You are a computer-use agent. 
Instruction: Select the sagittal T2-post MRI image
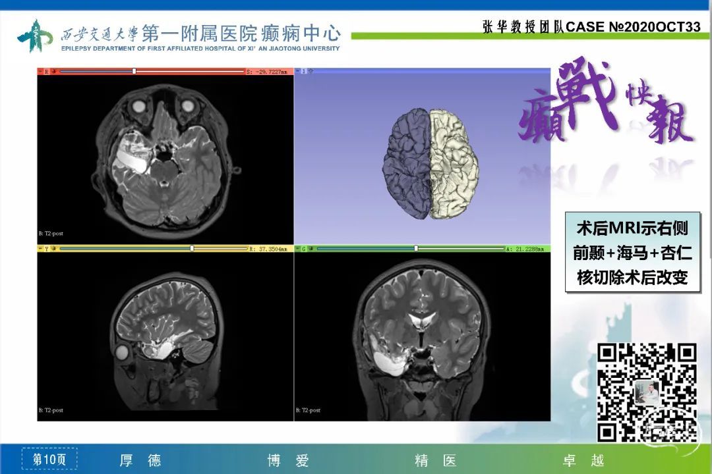pyautogui.click(x=165, y=336)
